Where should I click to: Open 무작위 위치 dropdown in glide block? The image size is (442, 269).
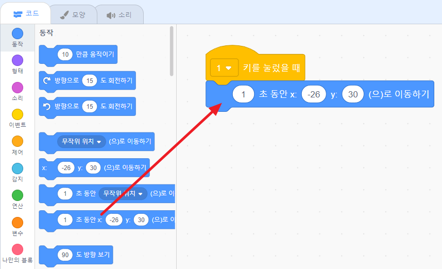click(123, 194)
